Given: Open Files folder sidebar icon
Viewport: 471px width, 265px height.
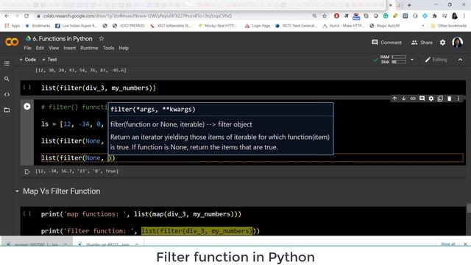Looking at the screenshot, I should tap(7, 110).
